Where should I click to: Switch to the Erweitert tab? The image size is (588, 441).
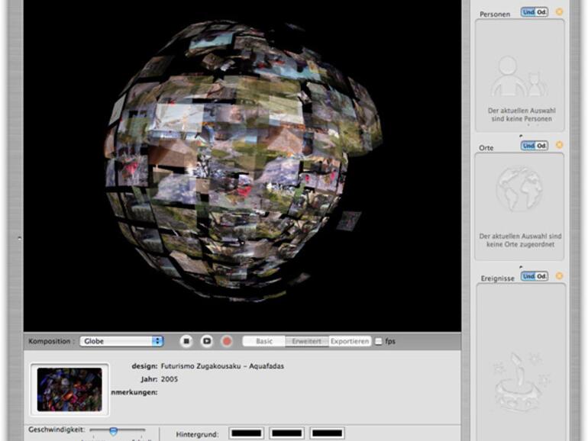307,341
